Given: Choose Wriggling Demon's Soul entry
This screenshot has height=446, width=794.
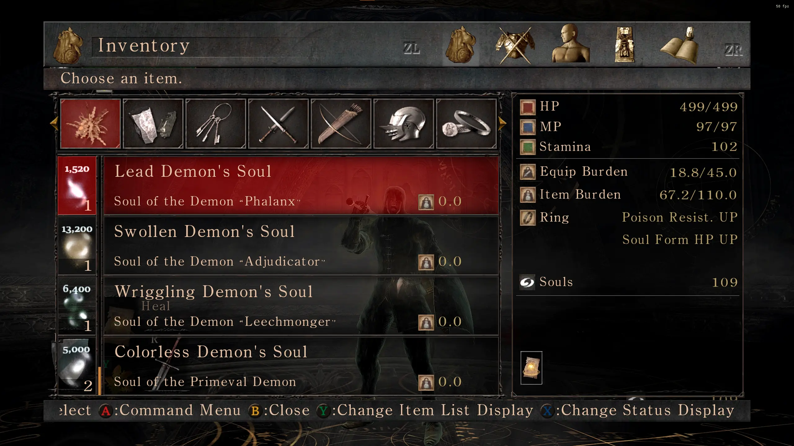Looking at the screenshot, I should (x=301, y=306).
